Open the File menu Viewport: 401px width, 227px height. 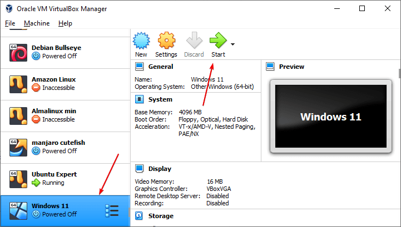[x=10, y=23]
